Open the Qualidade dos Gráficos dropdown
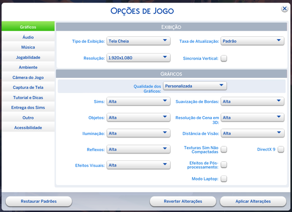Viewport: 292px width, 212px height. (195, 86)
